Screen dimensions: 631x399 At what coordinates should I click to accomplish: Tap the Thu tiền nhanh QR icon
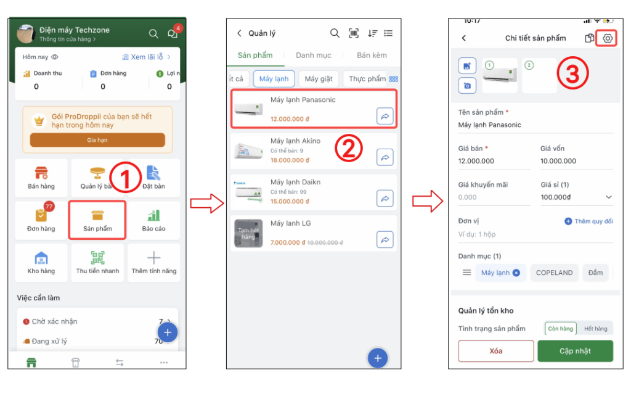point(97,258)
